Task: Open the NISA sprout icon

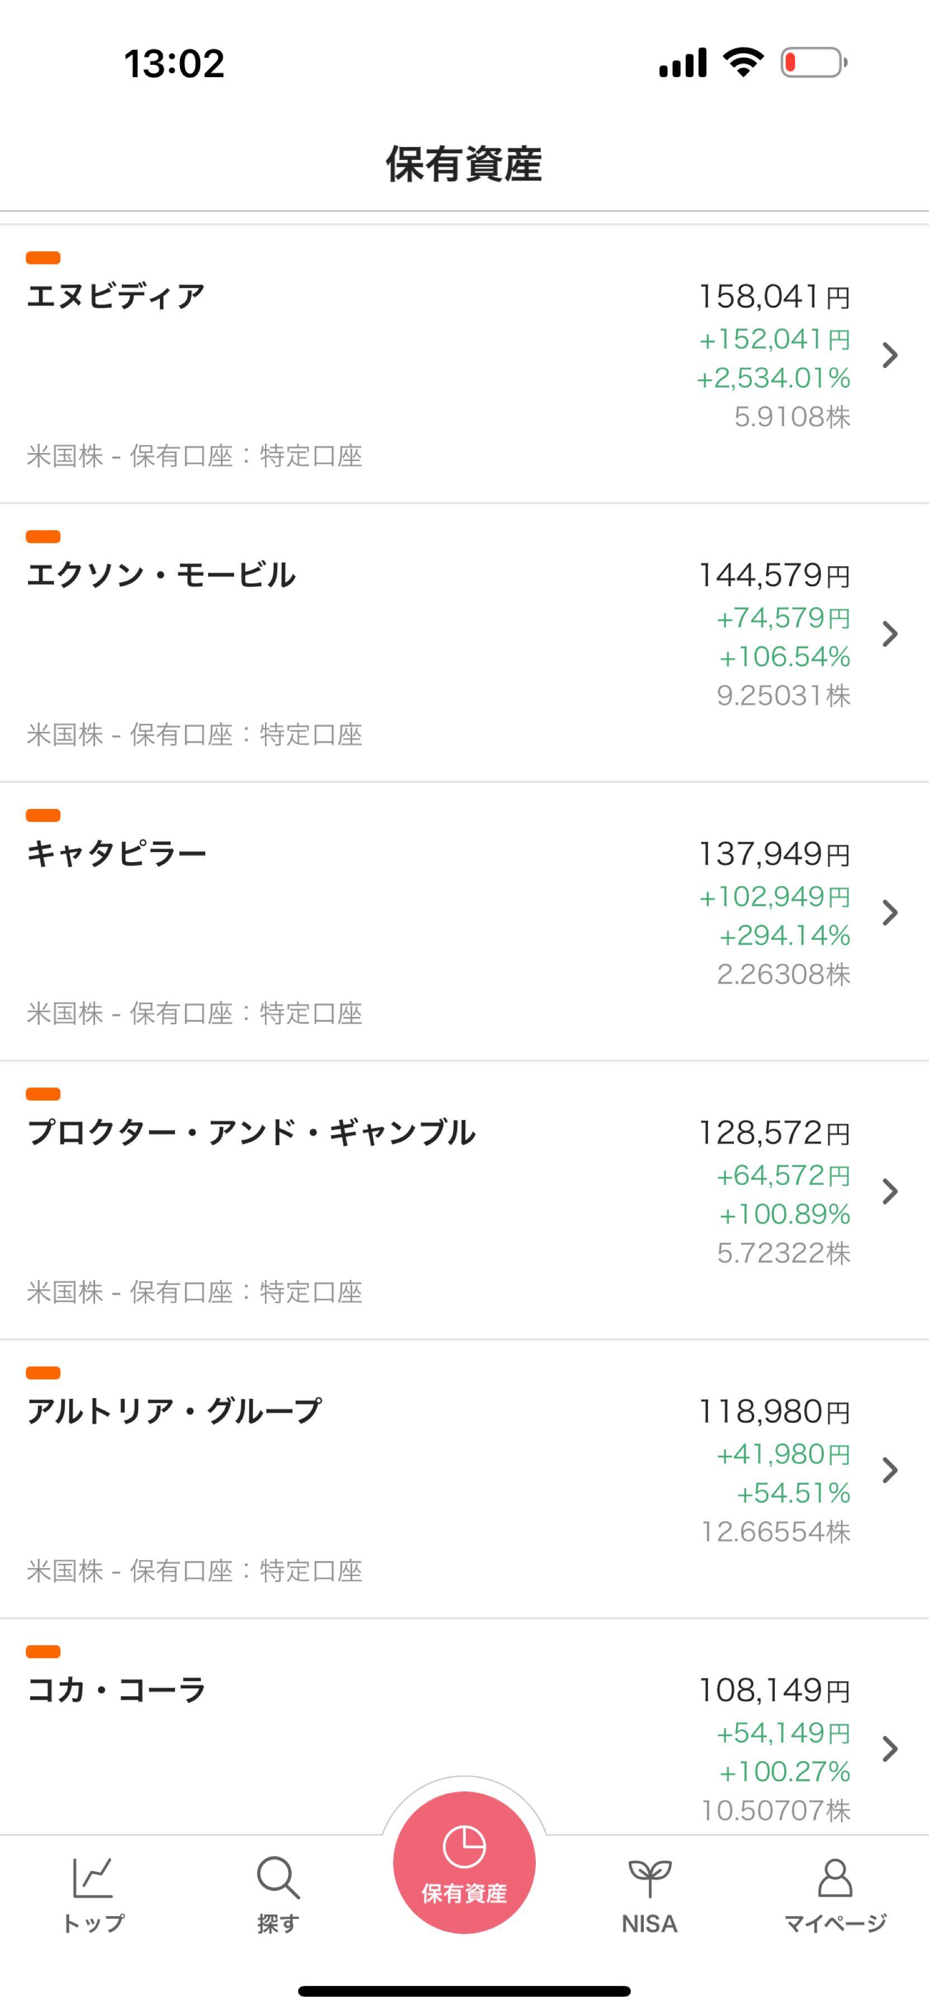Action: coord(649,1879)
